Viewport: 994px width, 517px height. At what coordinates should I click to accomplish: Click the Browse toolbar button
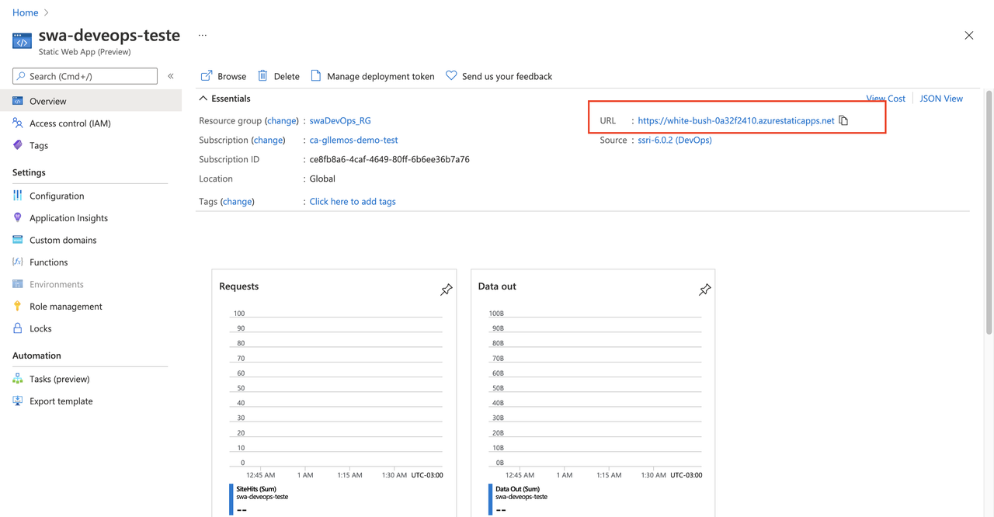[x=224, y=76]
